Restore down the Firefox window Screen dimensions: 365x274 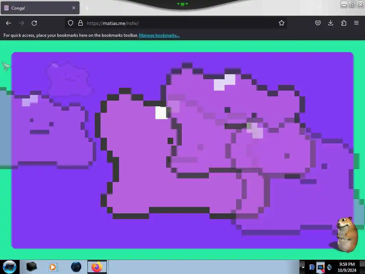352,4
